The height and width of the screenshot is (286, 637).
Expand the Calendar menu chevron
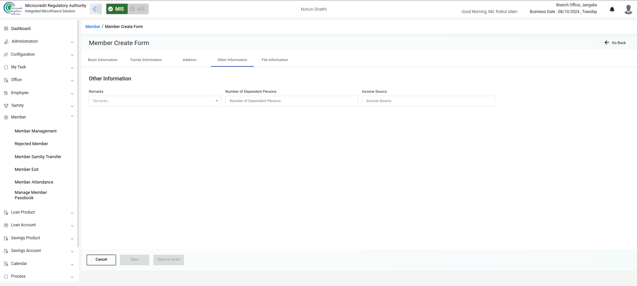click(x=72, y=264)
